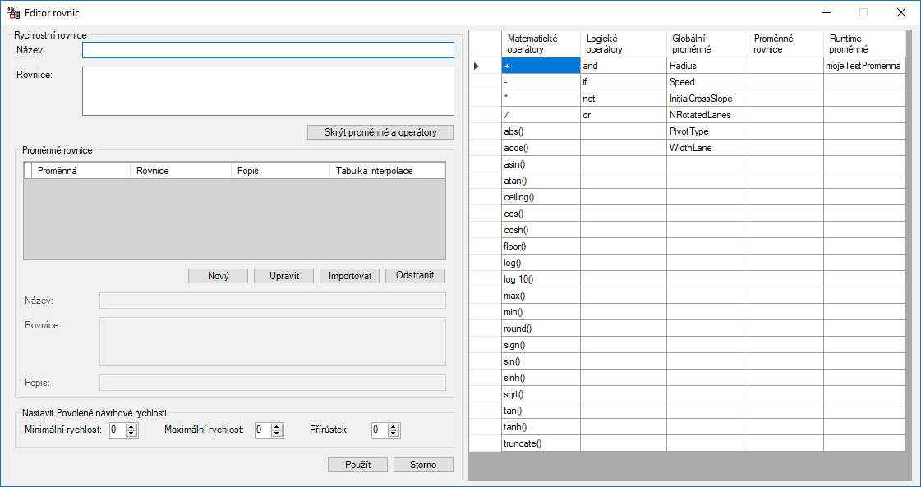This screenshot has width=921, height=487.
Task: Click the Logické operátory column header
Action: point(624,44)
